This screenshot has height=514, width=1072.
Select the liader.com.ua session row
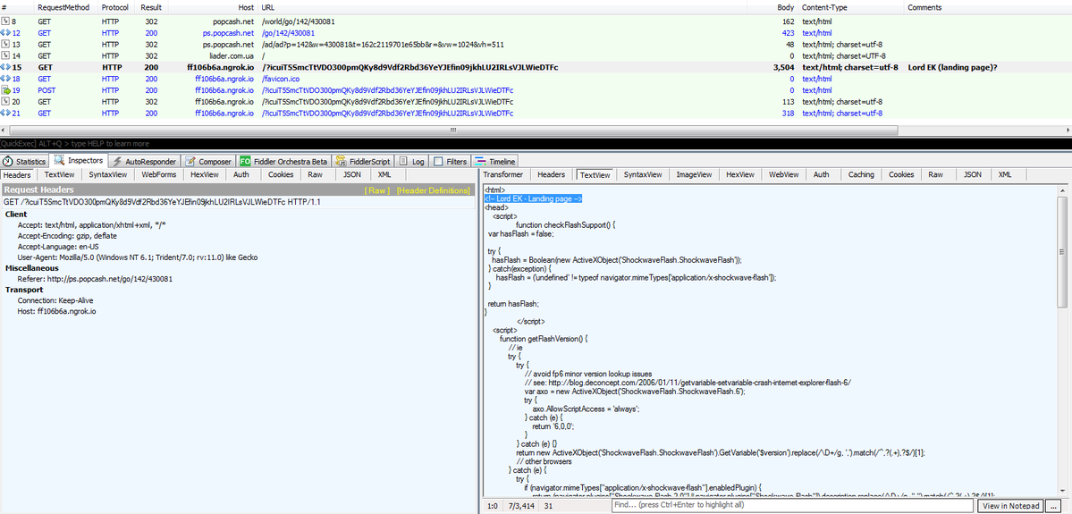tap(536, 56)
